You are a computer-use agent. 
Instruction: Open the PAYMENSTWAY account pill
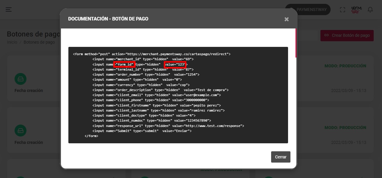click(x=308, y=9)
